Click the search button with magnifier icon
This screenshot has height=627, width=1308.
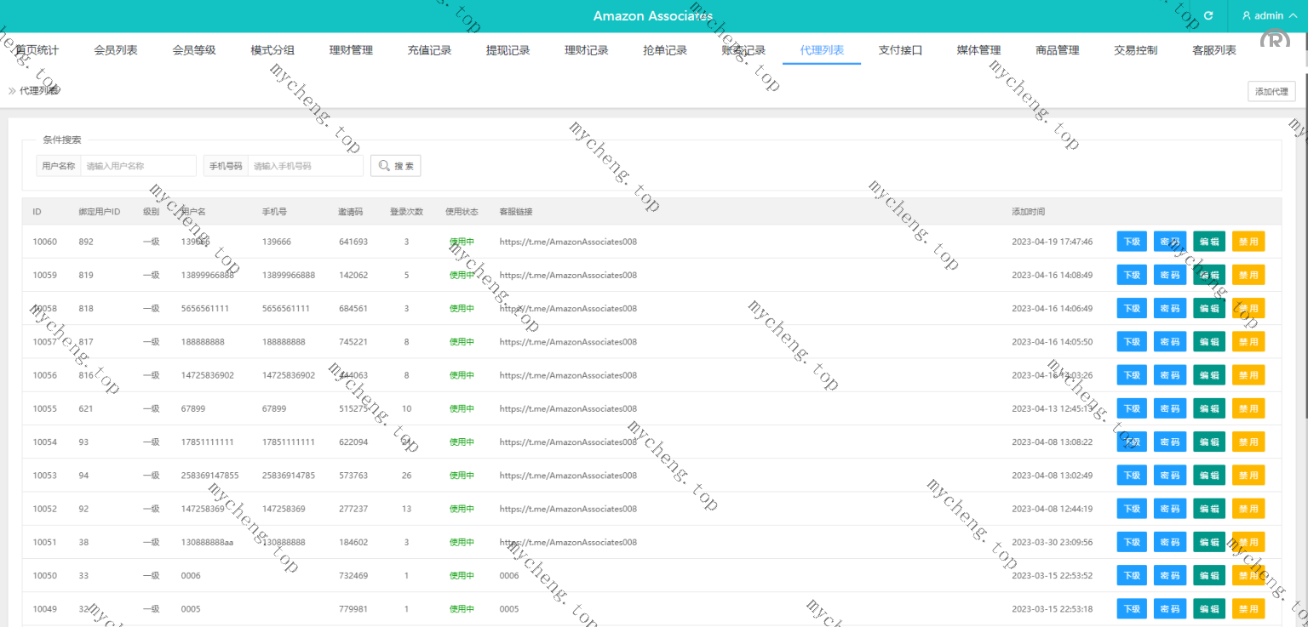pyautogui.click(x=395, y=166)
